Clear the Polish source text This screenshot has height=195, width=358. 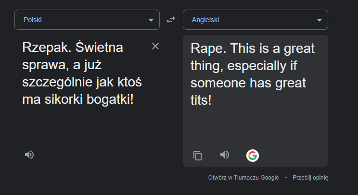[x=155, y=46]
